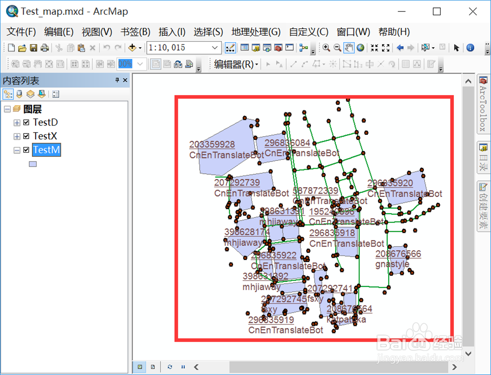Print the map using the printer icon
Screen dimensions: 491x375
[x=45, y=48]
